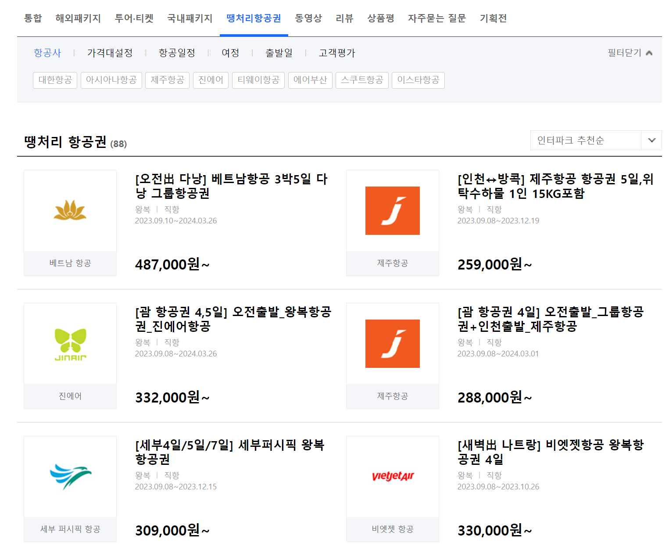This screenshot has width=669, height=550.
Task: Toggle the 대한항공 airline filter
Action: tap(54, 80)
